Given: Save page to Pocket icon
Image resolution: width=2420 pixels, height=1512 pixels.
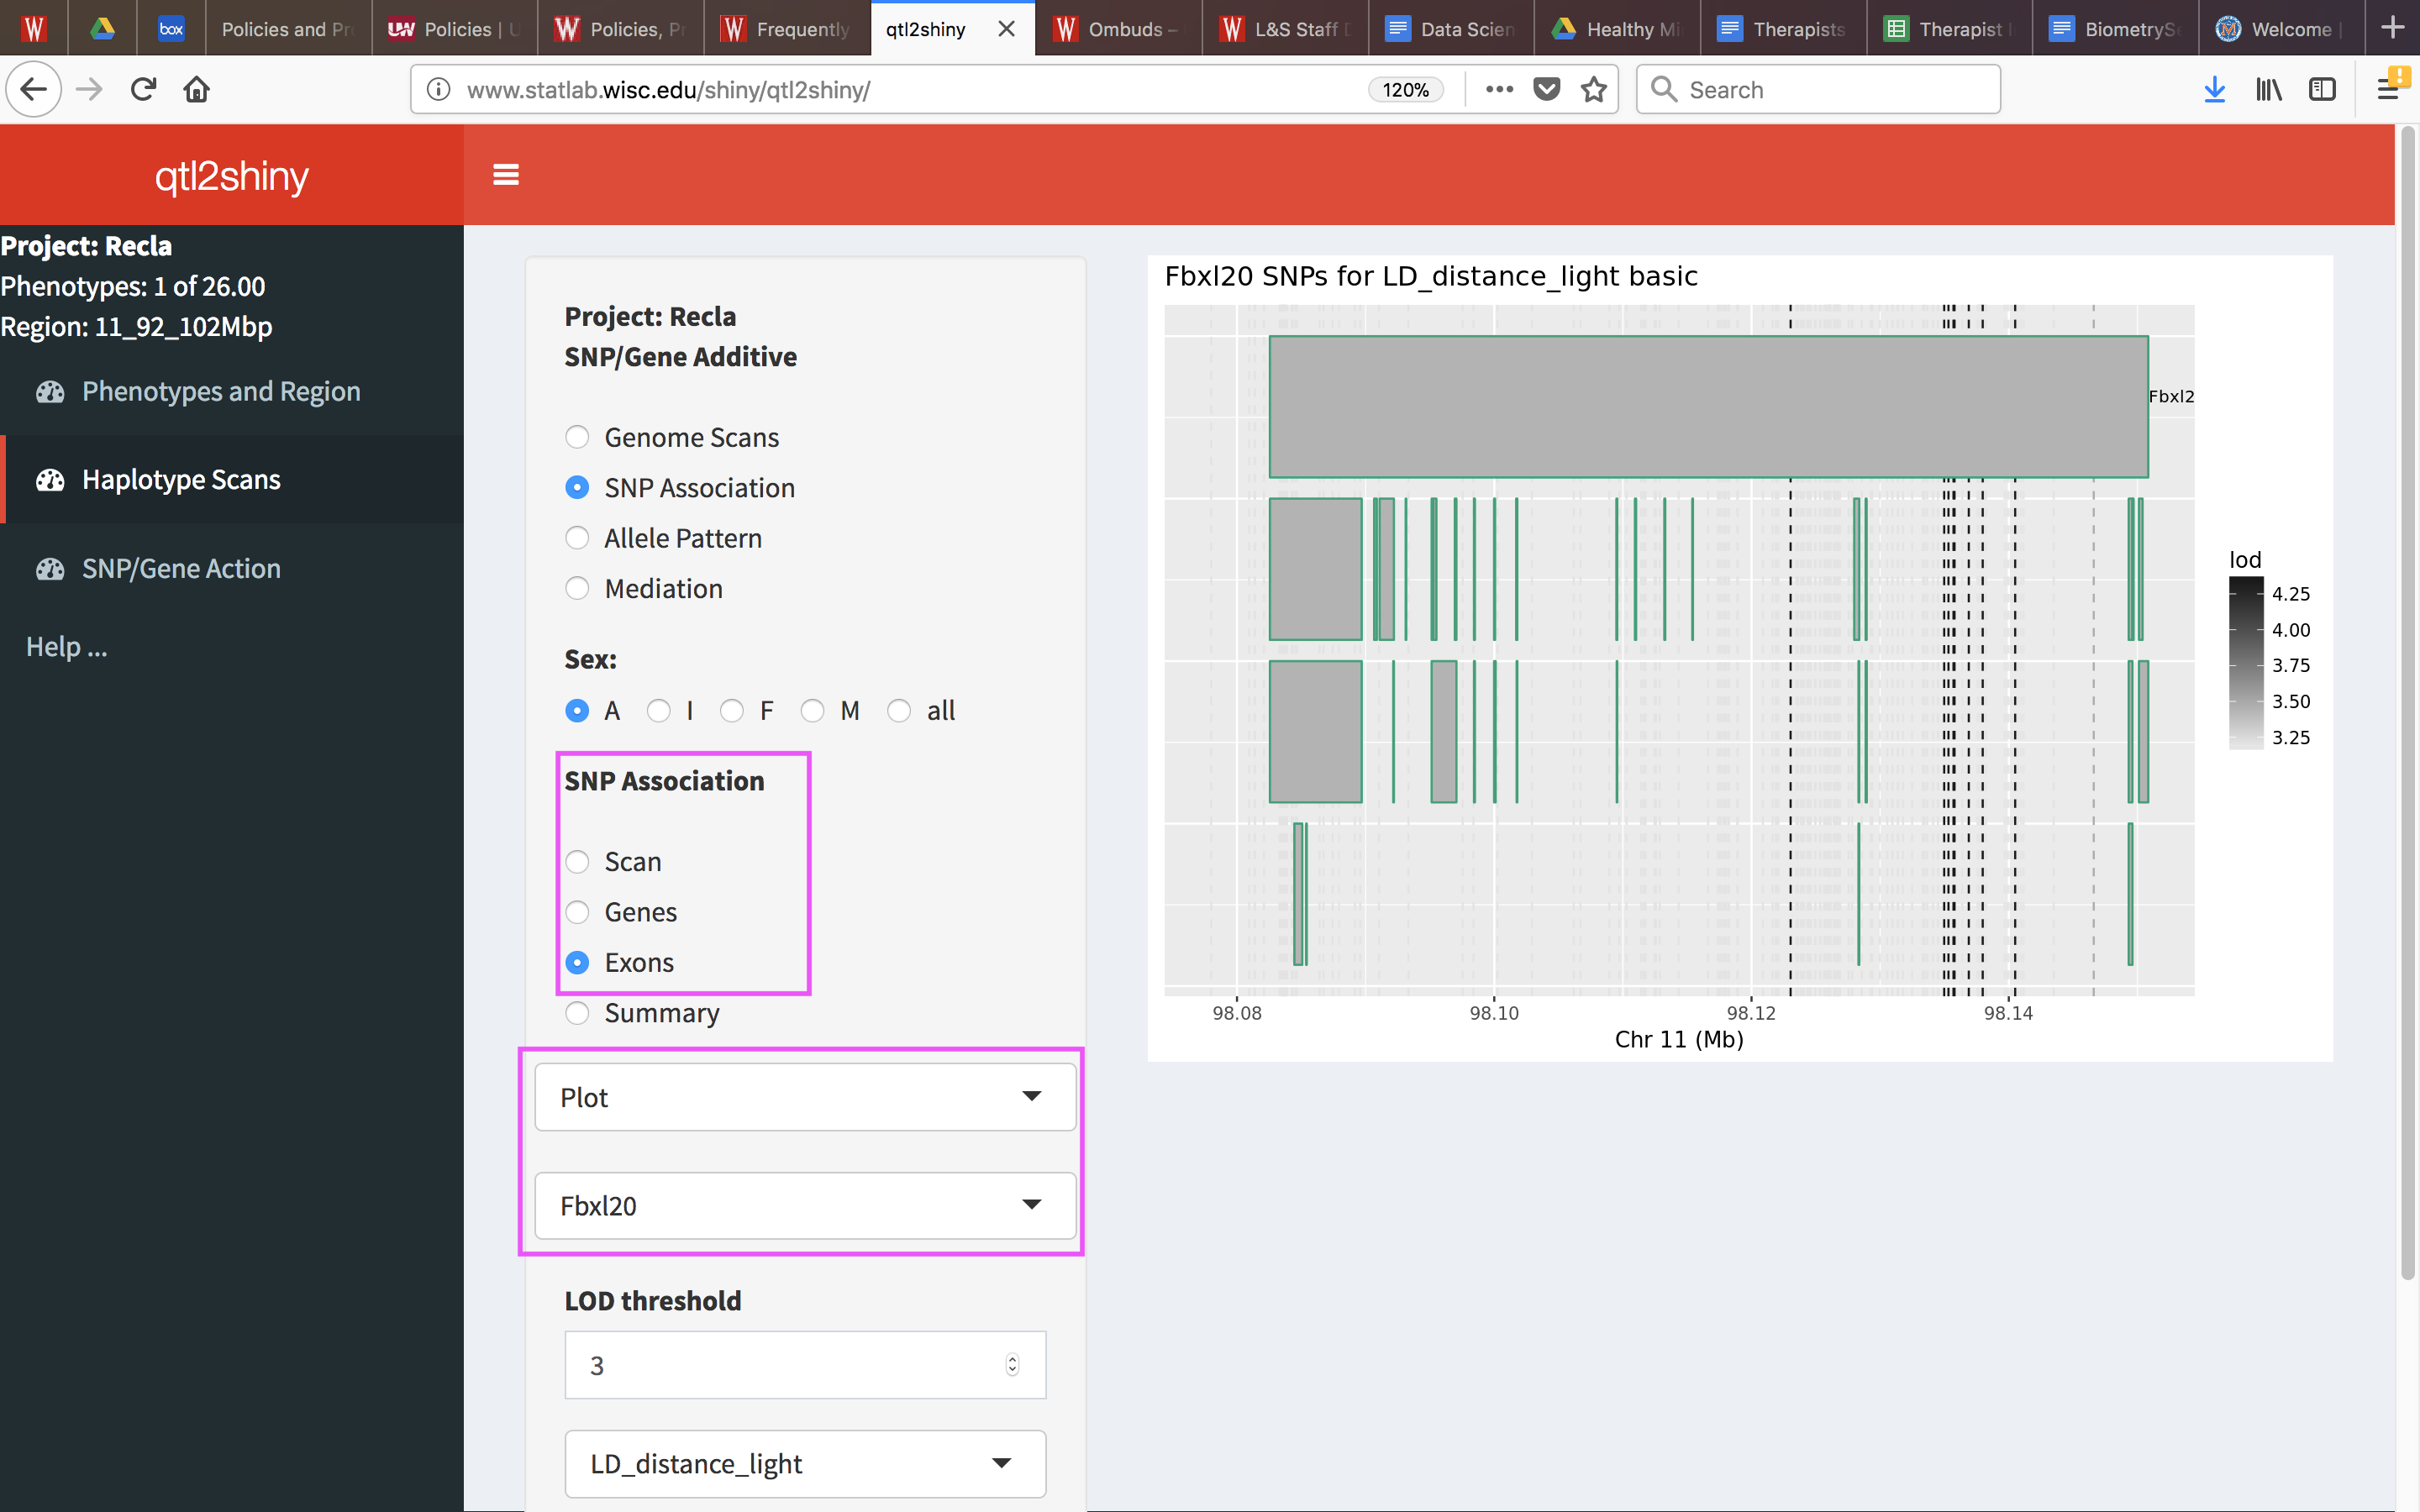Looking at the screenshot, I should 1547,89.
